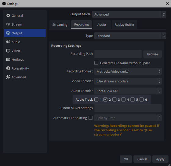Open General settings section
This screenshot has width=171, height=166.
tap(25, 16)
